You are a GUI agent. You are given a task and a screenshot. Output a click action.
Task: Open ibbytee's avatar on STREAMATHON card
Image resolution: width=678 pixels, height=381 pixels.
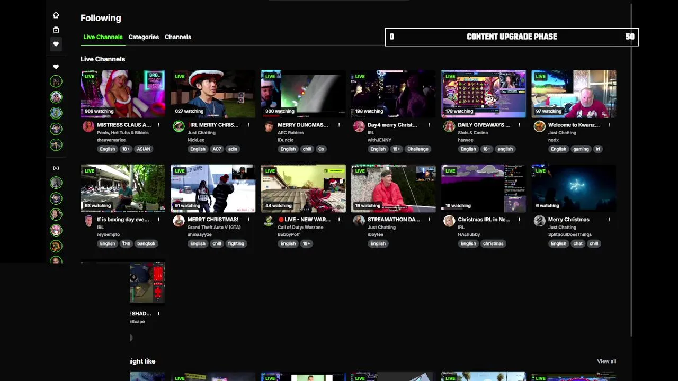359,221
